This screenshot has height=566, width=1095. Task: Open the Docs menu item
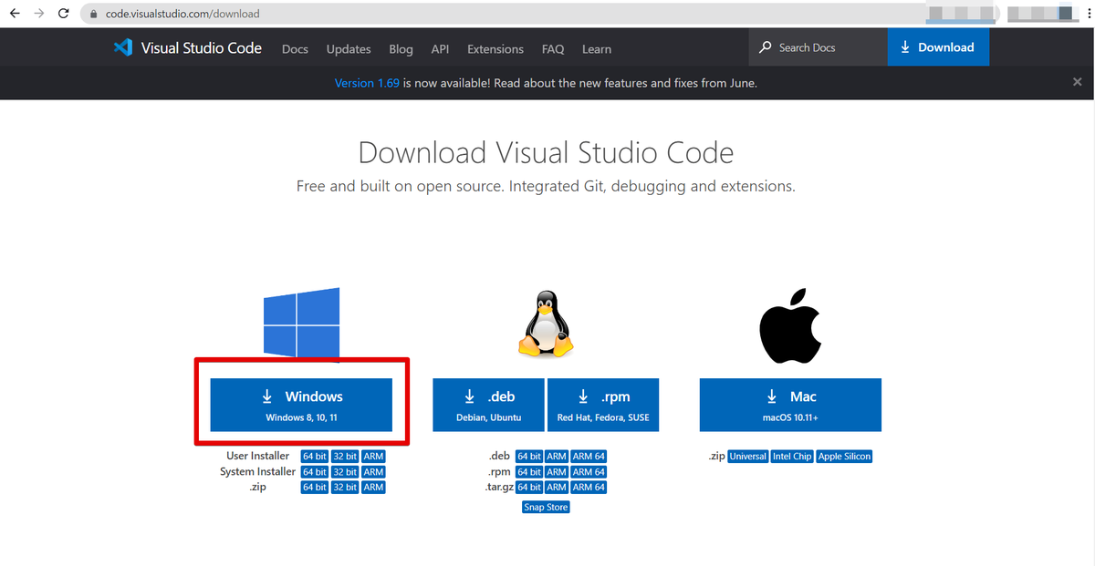point(295,49)
